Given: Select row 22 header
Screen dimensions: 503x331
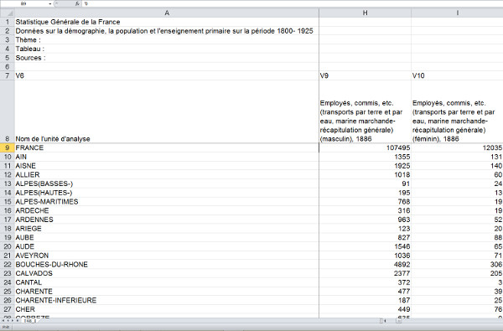Looking at the screenshot, I should click(8, 265).
